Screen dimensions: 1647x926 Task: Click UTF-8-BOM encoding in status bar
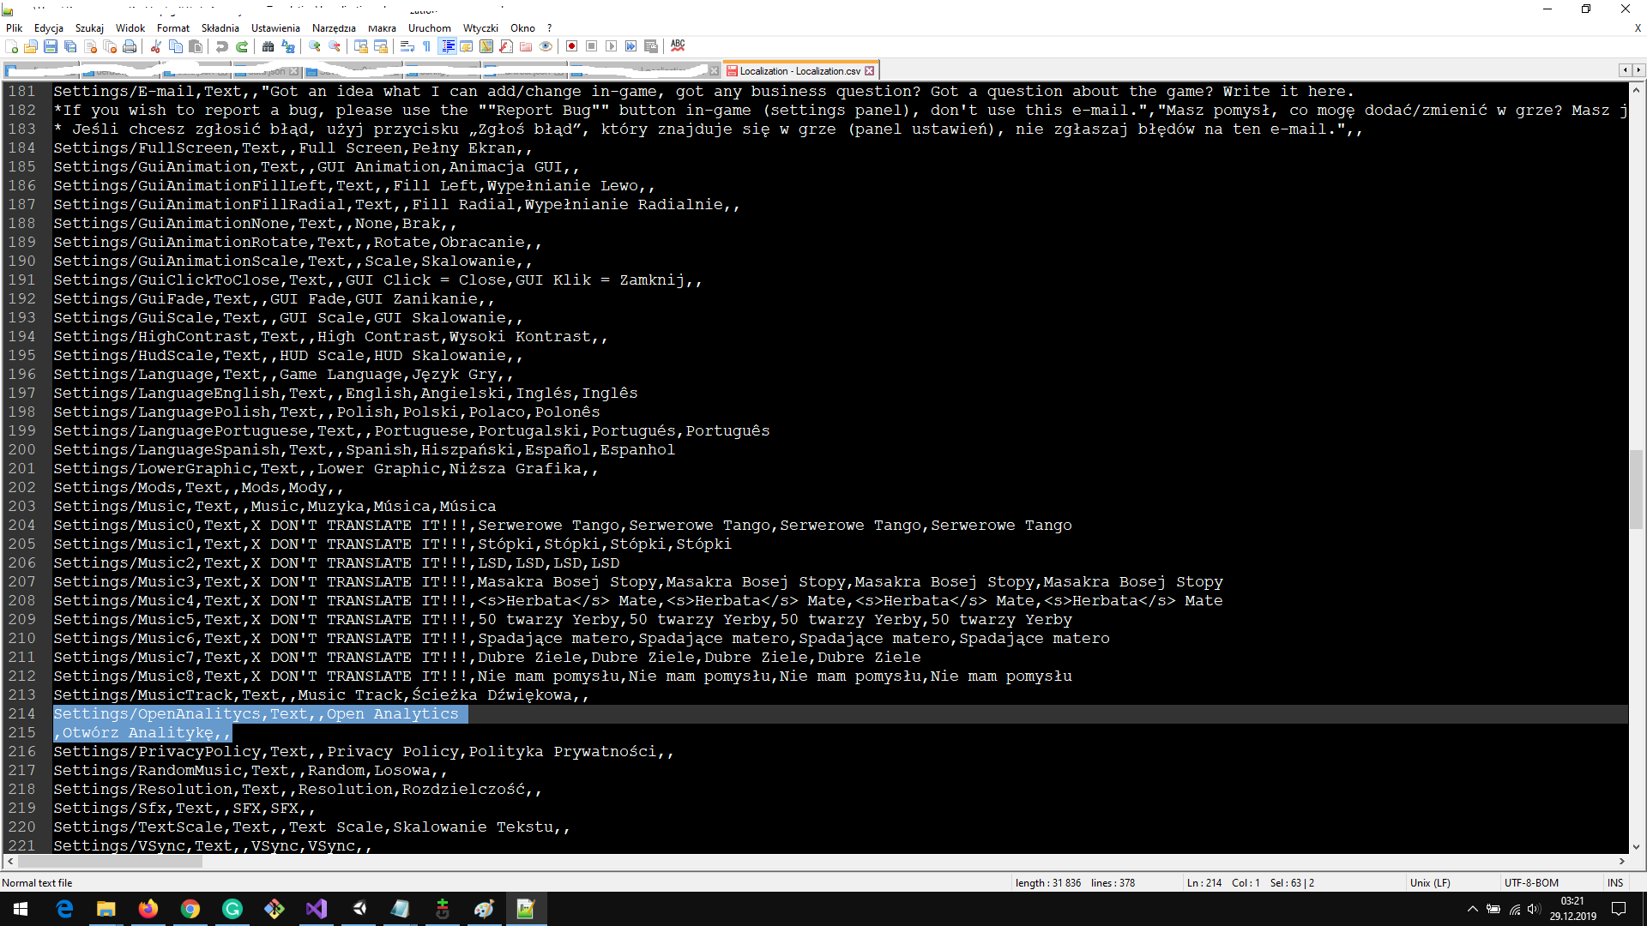(x=1531, y=882)
